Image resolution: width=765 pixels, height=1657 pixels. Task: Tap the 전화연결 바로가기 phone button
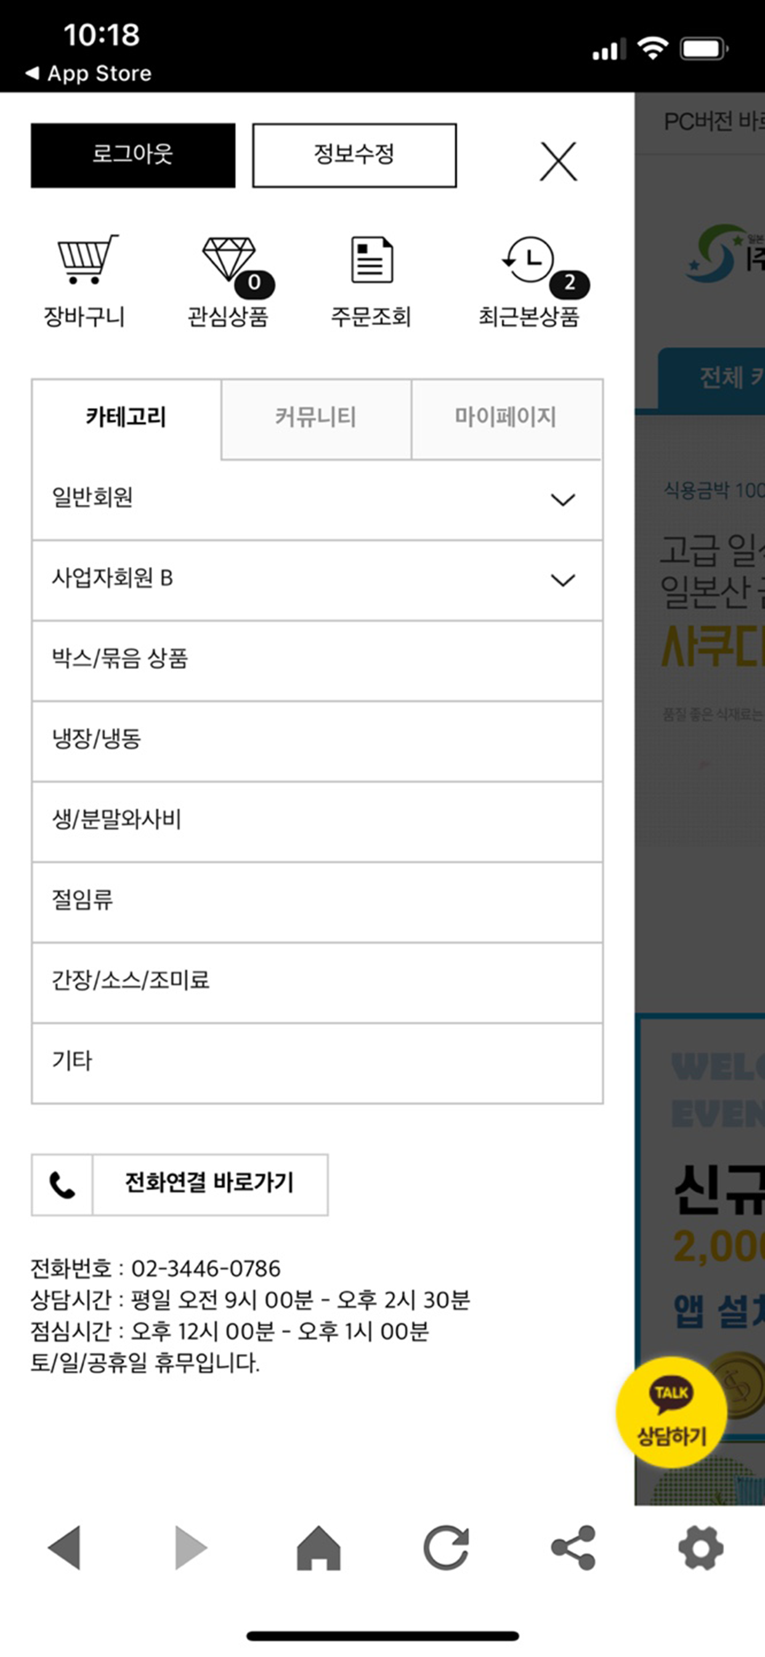coord(179,1184)
